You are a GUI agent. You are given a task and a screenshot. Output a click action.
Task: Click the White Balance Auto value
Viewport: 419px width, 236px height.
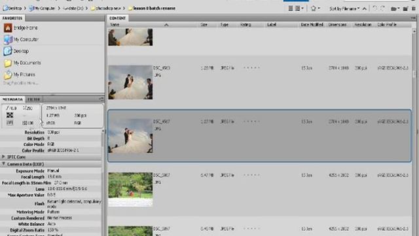(x=51, y=224)
